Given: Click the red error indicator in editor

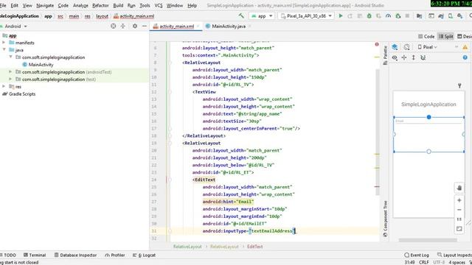Looking at the screenshot, I should pyautogui.click(x=377, y=44).
